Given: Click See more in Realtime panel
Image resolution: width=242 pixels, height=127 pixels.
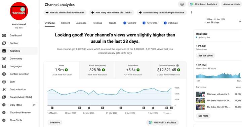Looking at the screenshot, I should pos(203,116).
